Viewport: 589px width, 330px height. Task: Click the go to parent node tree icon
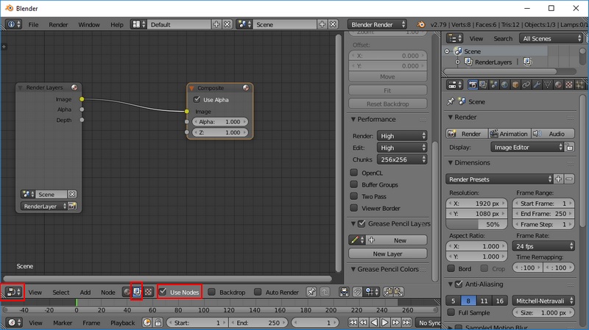coord(324,292)
